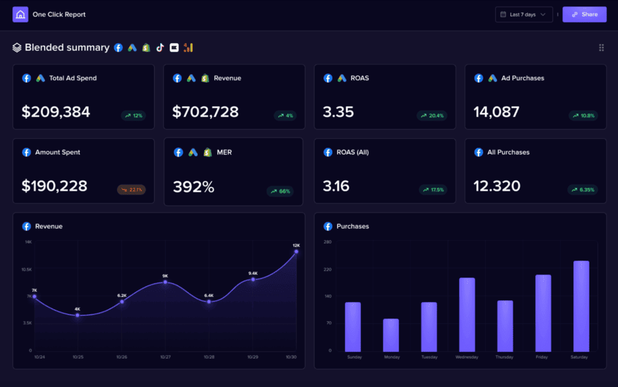618x387 pixels.
Task: Click the Sunday bar in Purchases chart
Action: click(352, 327)
